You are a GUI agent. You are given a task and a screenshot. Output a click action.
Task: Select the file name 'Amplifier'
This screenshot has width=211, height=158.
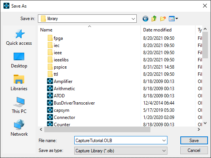click(63, 81)
